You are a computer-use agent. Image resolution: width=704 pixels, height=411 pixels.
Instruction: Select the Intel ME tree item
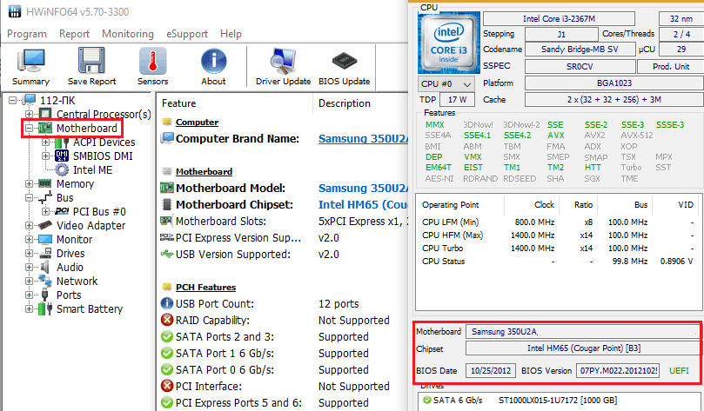(92, 170)
